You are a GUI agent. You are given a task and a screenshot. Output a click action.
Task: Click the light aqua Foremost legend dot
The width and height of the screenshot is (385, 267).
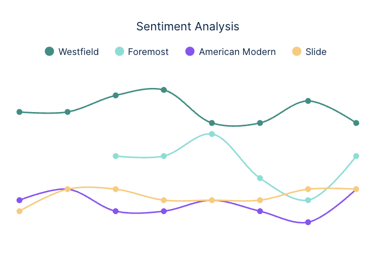119,51
